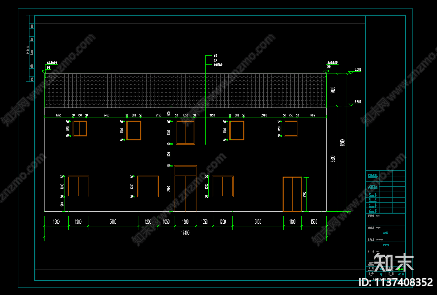The width and height of the screenshot is (437, 295).
Task: Select the upper floor far-left small window
Action: 79,129
